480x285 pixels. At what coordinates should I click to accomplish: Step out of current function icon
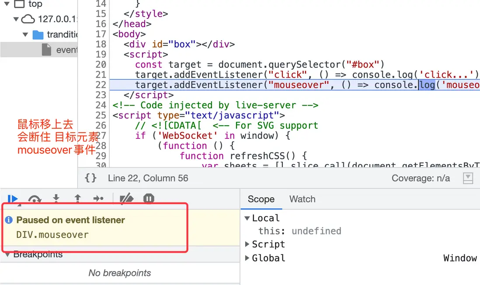[x=78, y=199]
